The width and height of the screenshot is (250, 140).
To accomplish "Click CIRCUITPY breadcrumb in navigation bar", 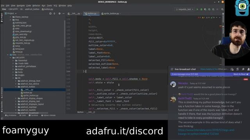I will point(13,9).
